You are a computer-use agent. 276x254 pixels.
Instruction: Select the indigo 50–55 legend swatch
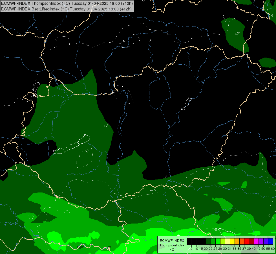266,241
